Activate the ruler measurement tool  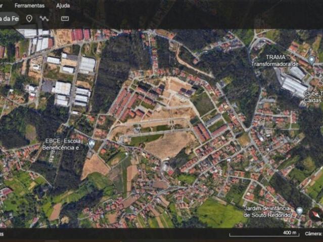pos(65,19)
